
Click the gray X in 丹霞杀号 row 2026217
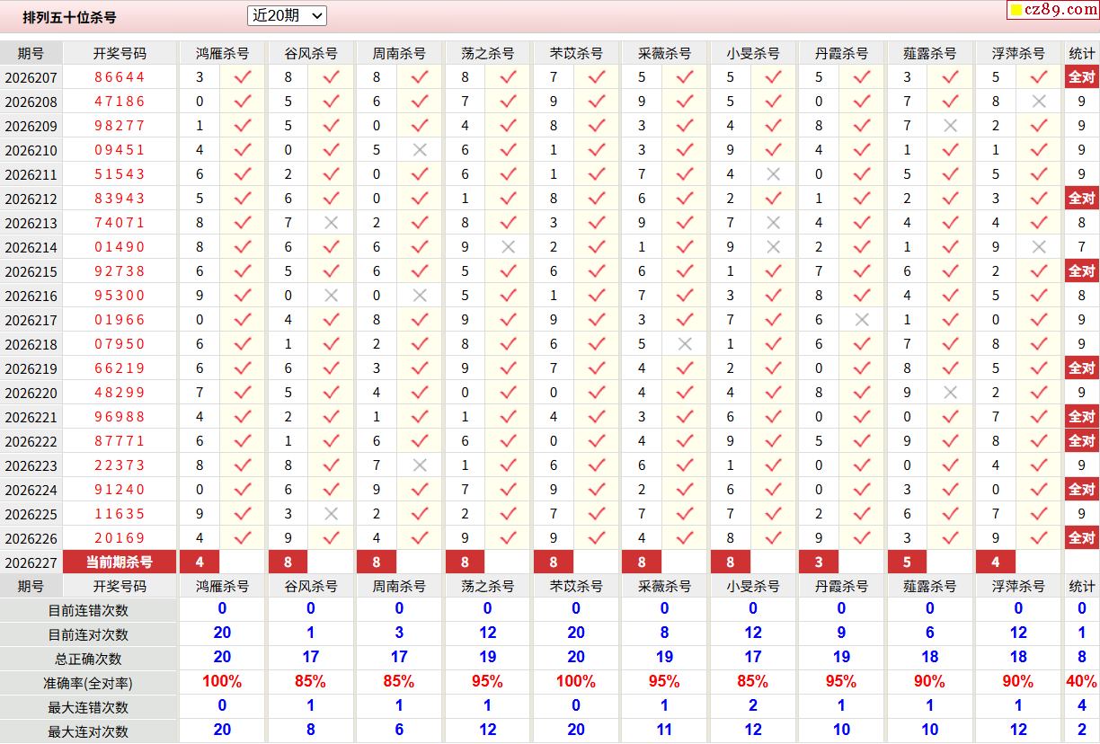(862, 320)
